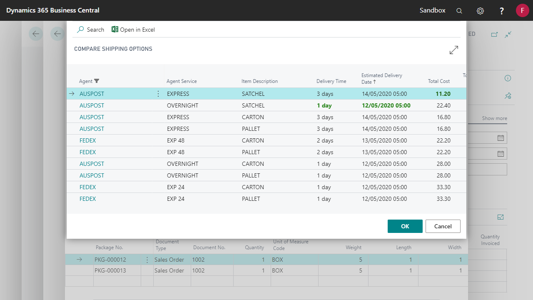Open the Total Cost column header menu
Viewport: 533px width, 300px height.
[x=439, y=81]
